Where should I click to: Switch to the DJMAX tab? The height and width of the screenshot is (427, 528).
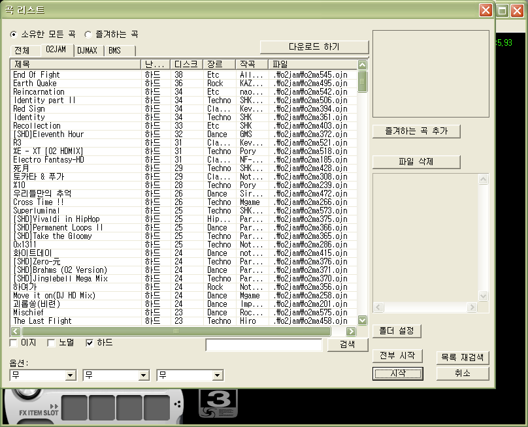point(88,50)
